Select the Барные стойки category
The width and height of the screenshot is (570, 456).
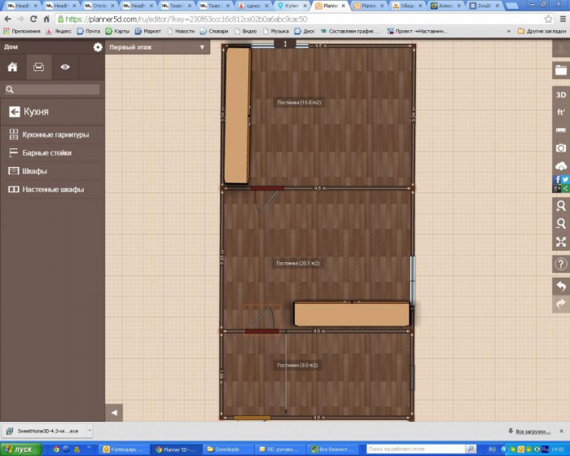[x=46, y=153]
